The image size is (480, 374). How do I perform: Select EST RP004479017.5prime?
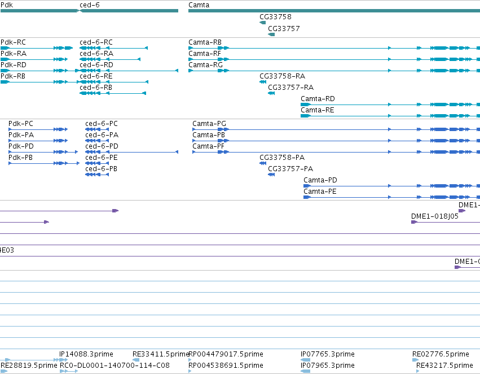(x=226, y=354)
